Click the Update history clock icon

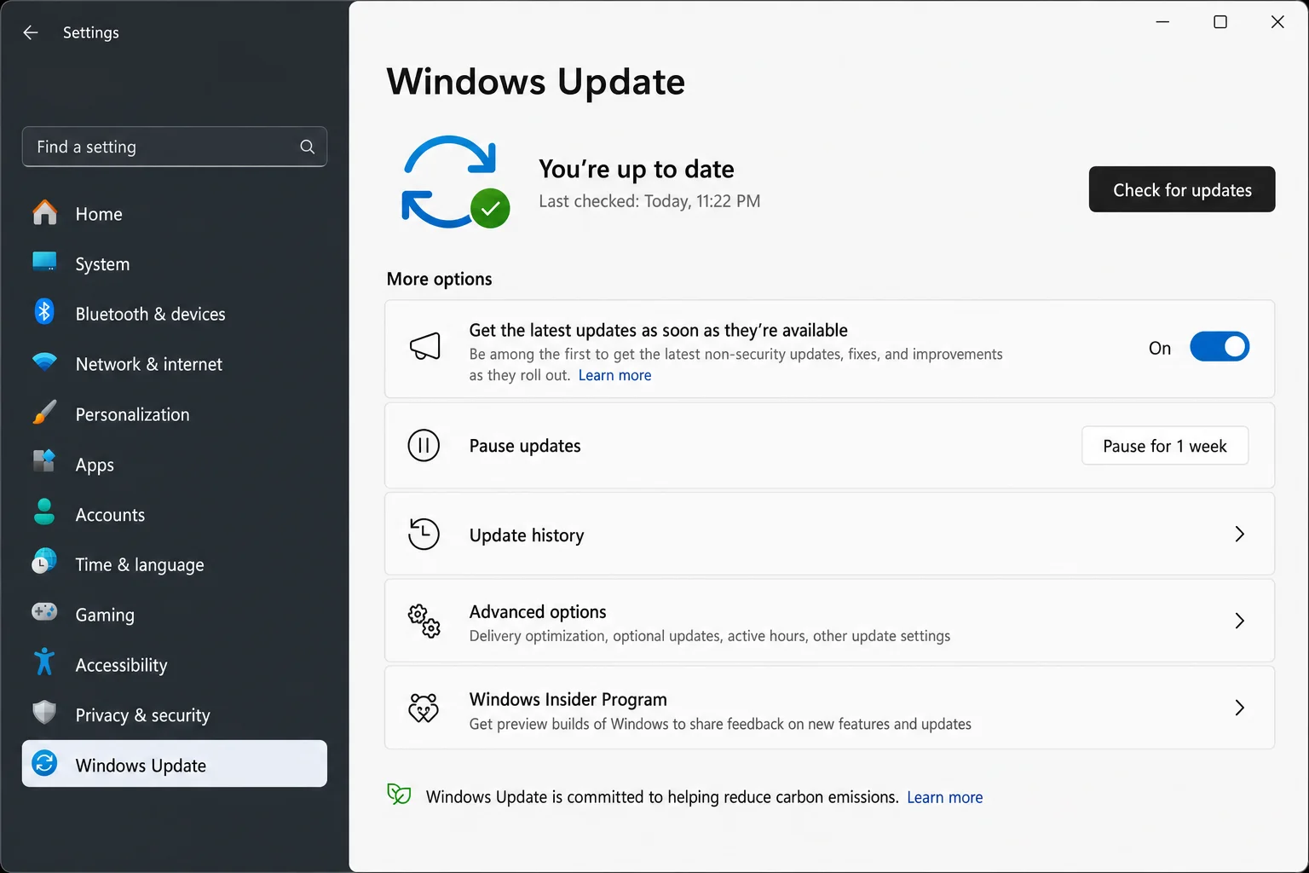tap(424, 535)
